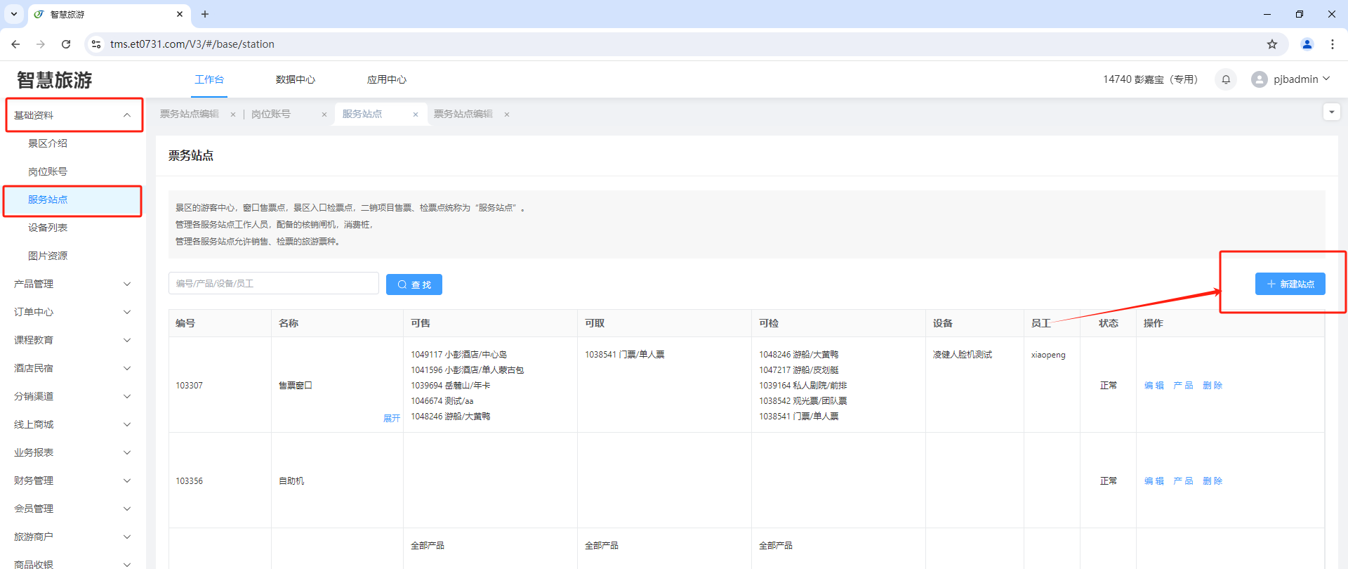
Task: Click the user avatar icon beside pjbadmin
Action: [x=1259, y=79]
